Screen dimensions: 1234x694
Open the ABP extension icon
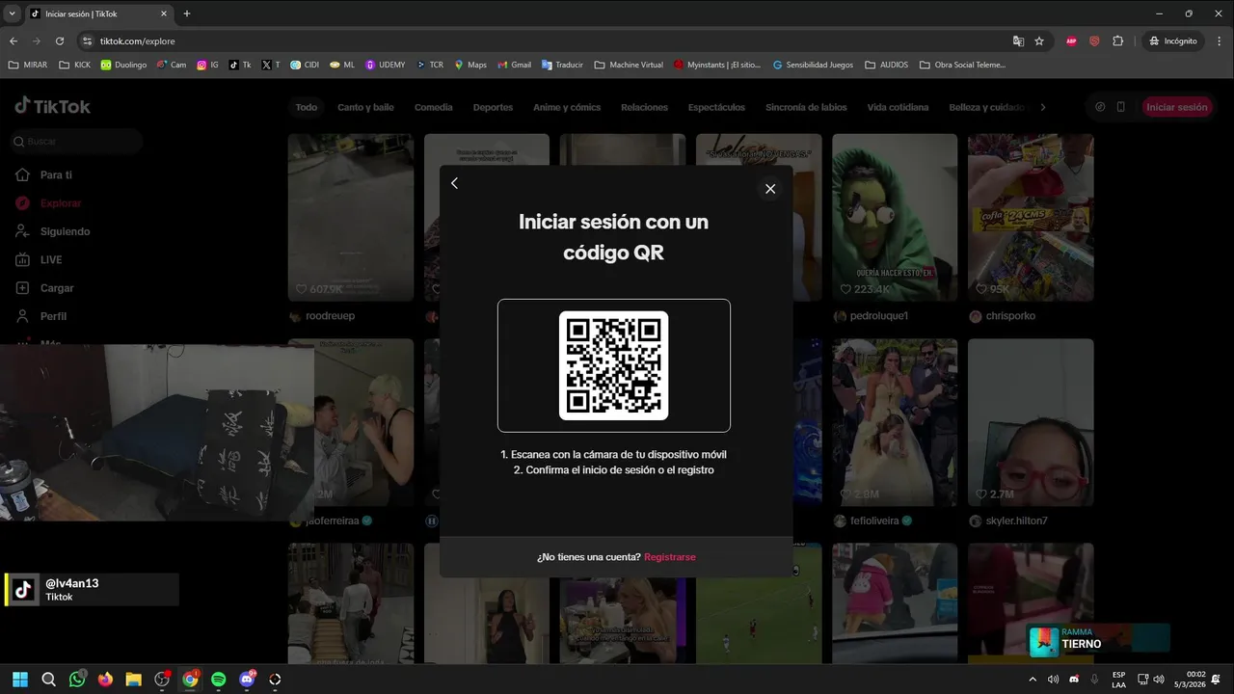tap(1071, 41)
